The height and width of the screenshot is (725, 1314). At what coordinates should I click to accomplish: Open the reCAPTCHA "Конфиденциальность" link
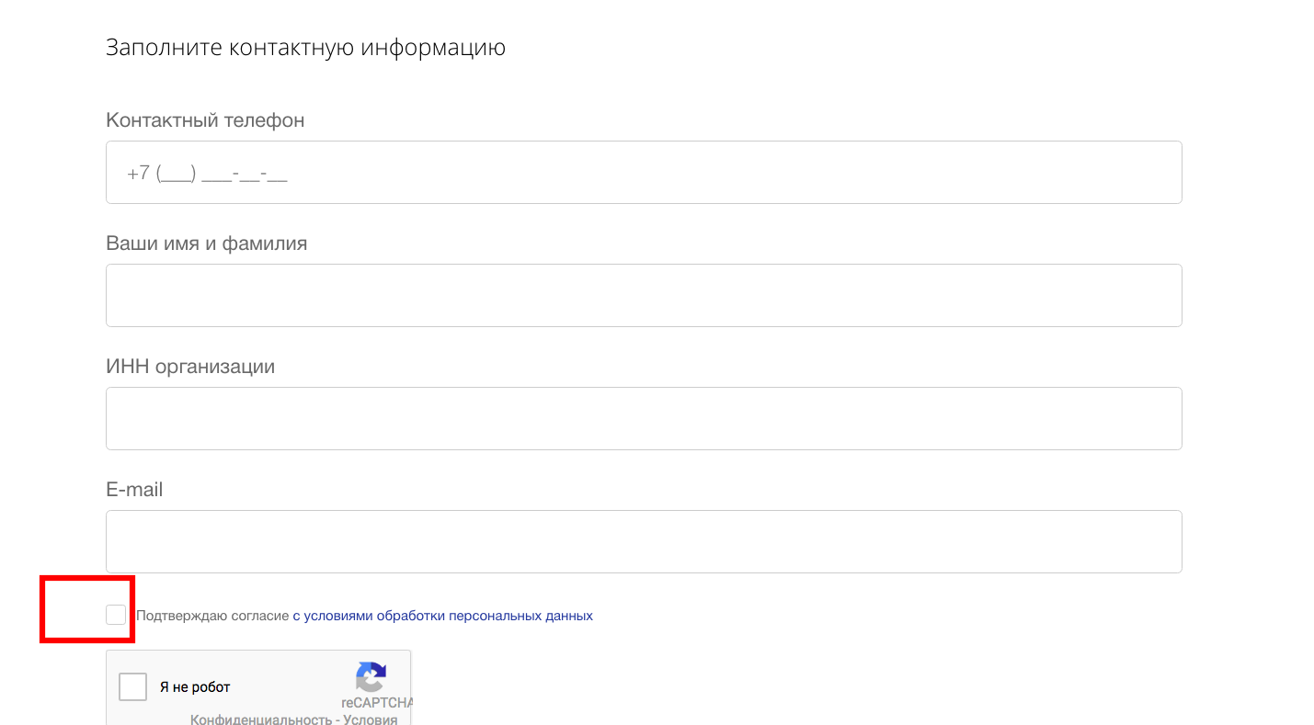pos(260,719)
